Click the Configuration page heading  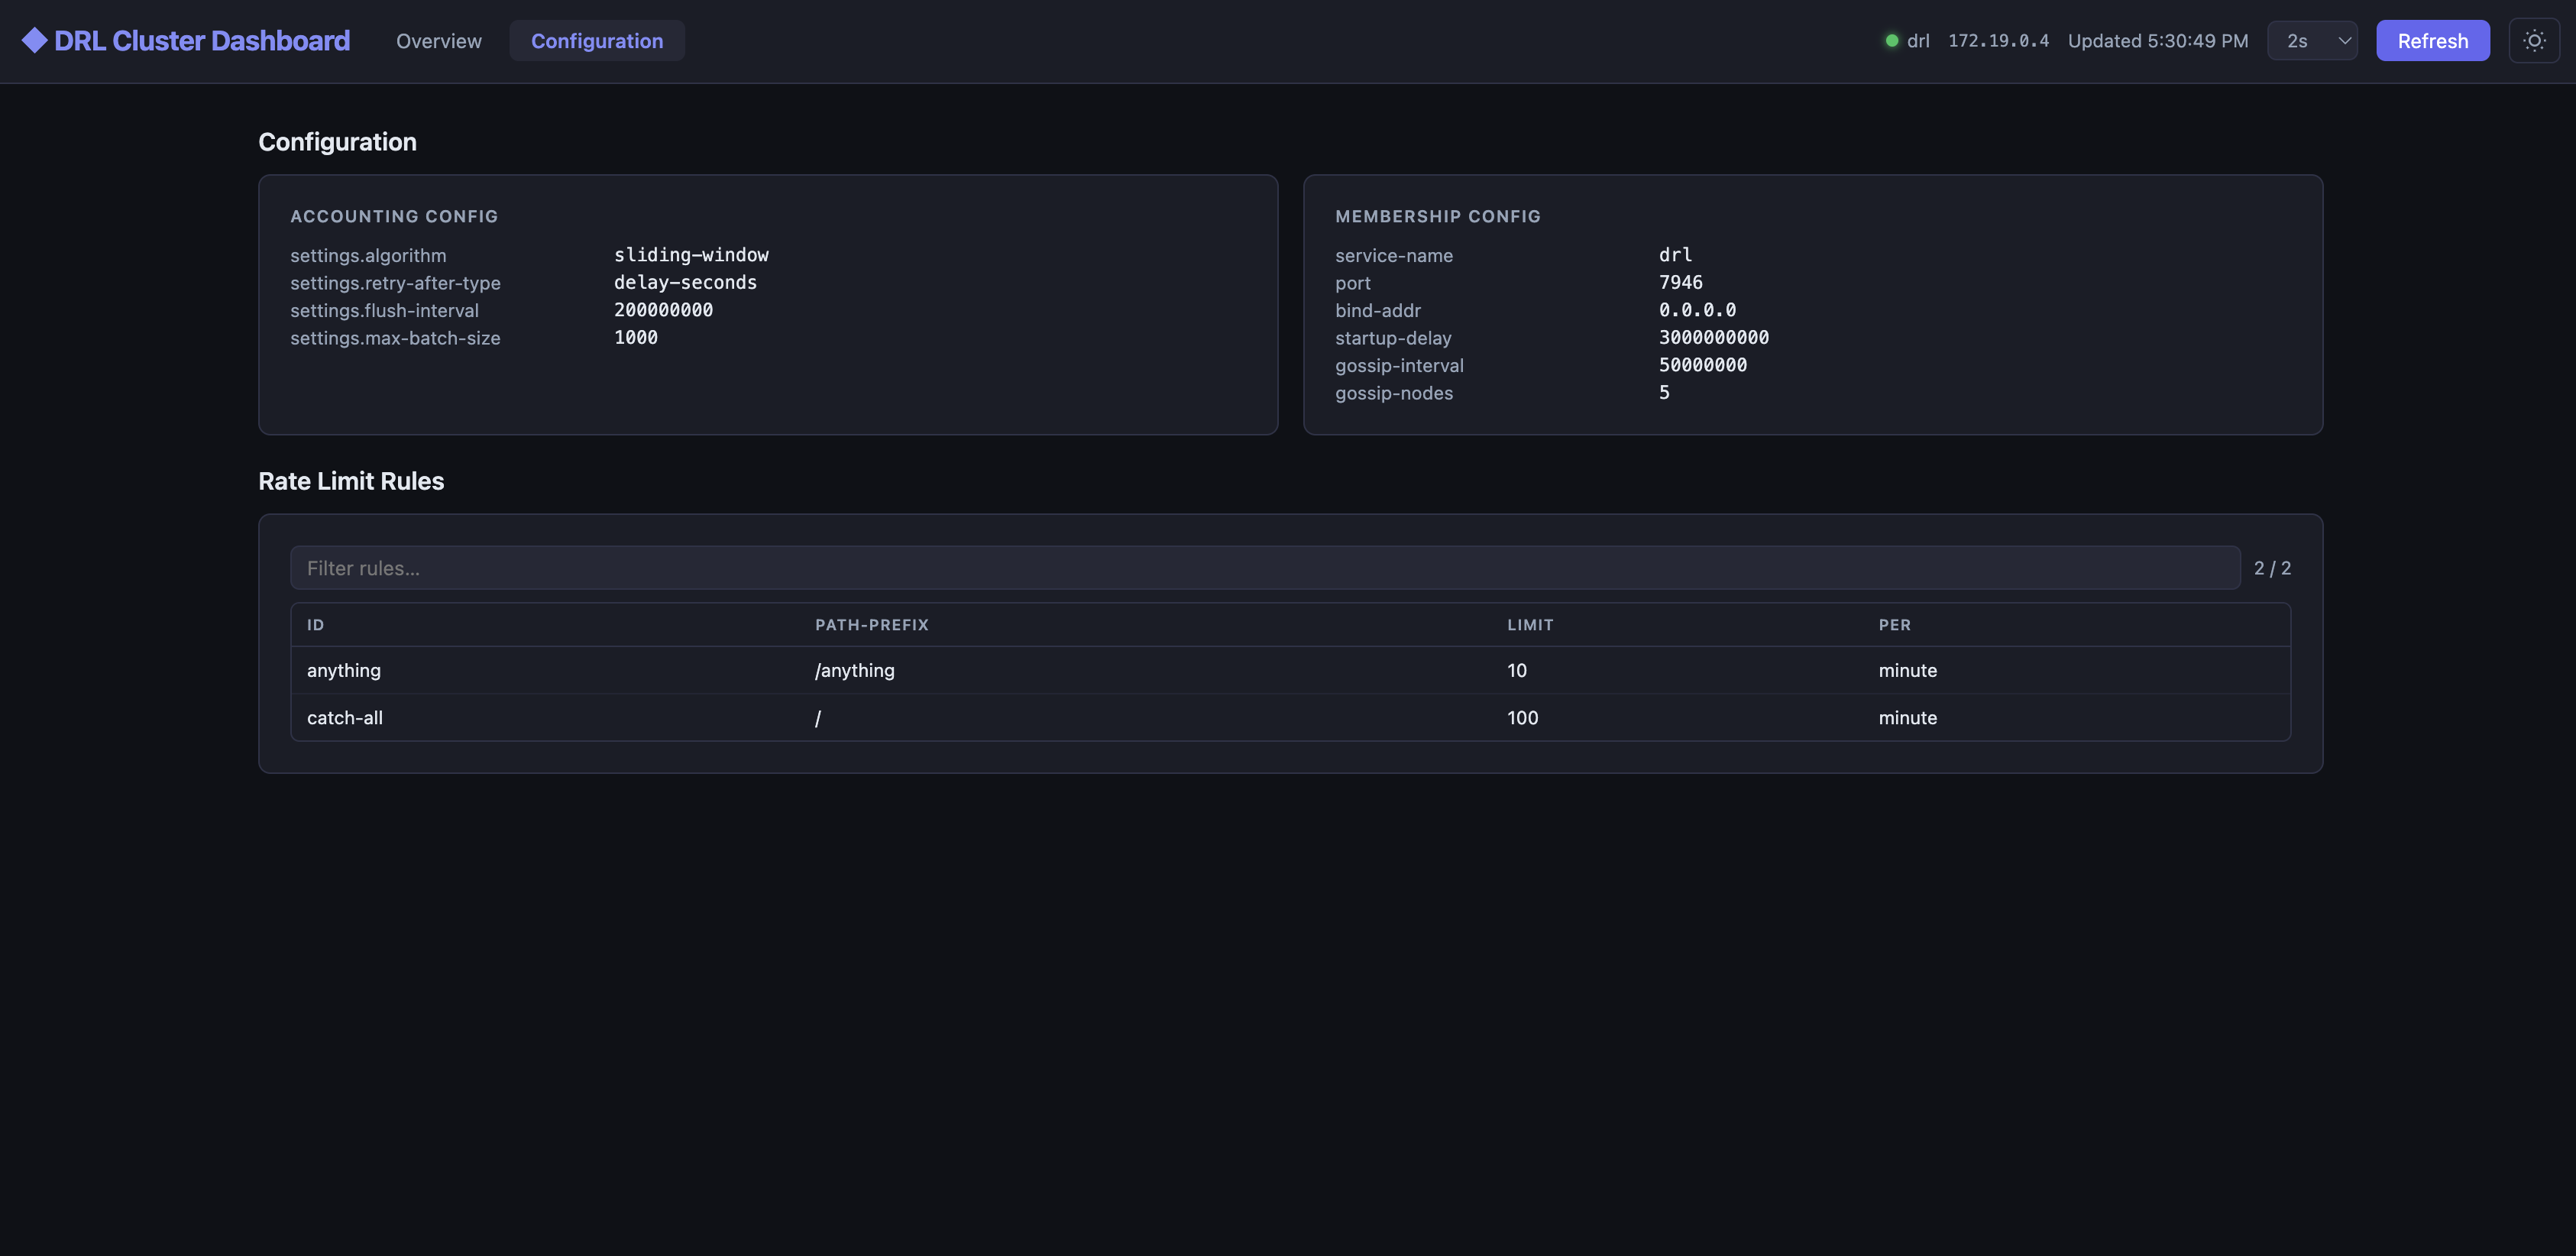[x=337, y=142]
